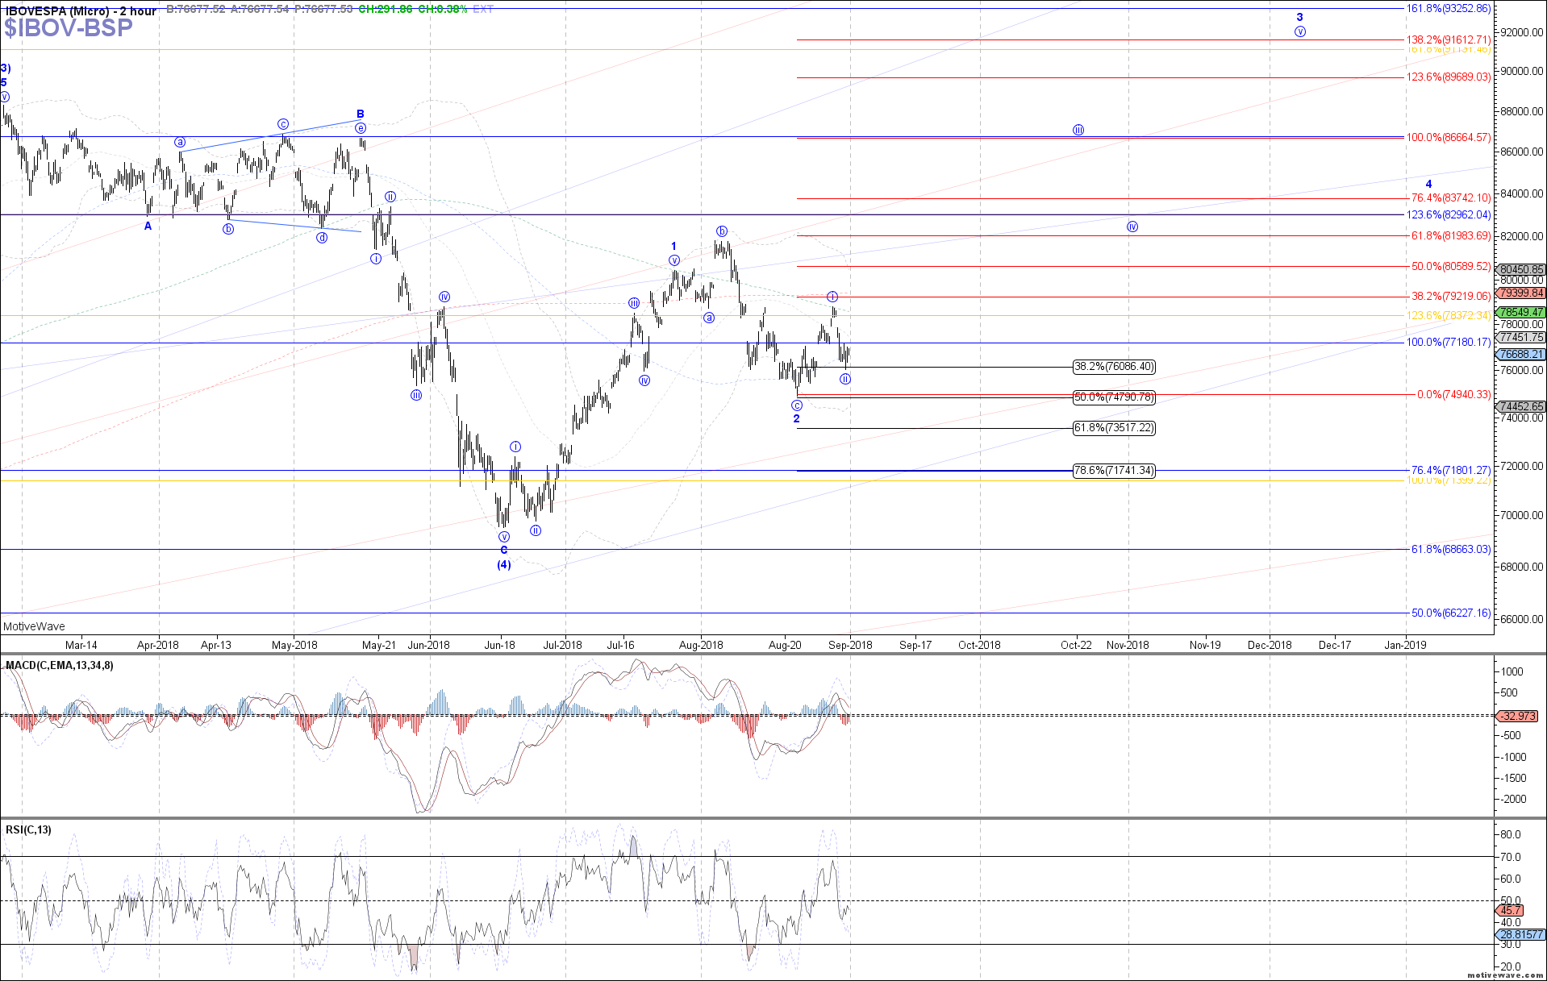Click the RSI value tag 45.7
Screen dimensions: 1547x981
click(x=1511, y=910)
